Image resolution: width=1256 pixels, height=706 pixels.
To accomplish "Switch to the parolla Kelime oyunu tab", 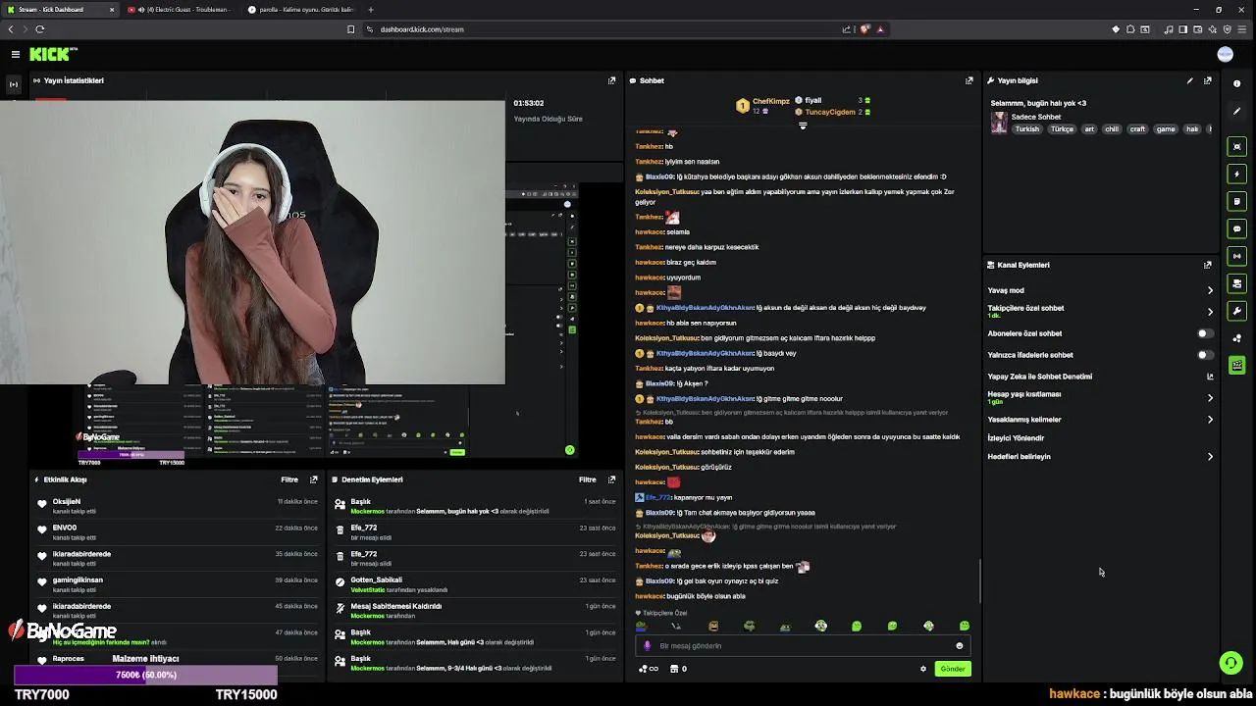I will coord(299,10).
